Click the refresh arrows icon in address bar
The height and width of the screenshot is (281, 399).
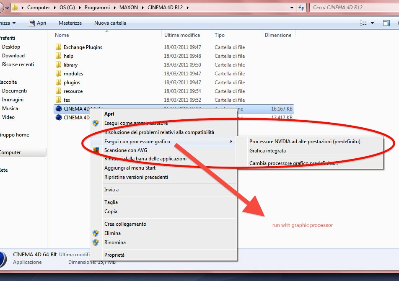pyautogui.click(x=301, y=8)
